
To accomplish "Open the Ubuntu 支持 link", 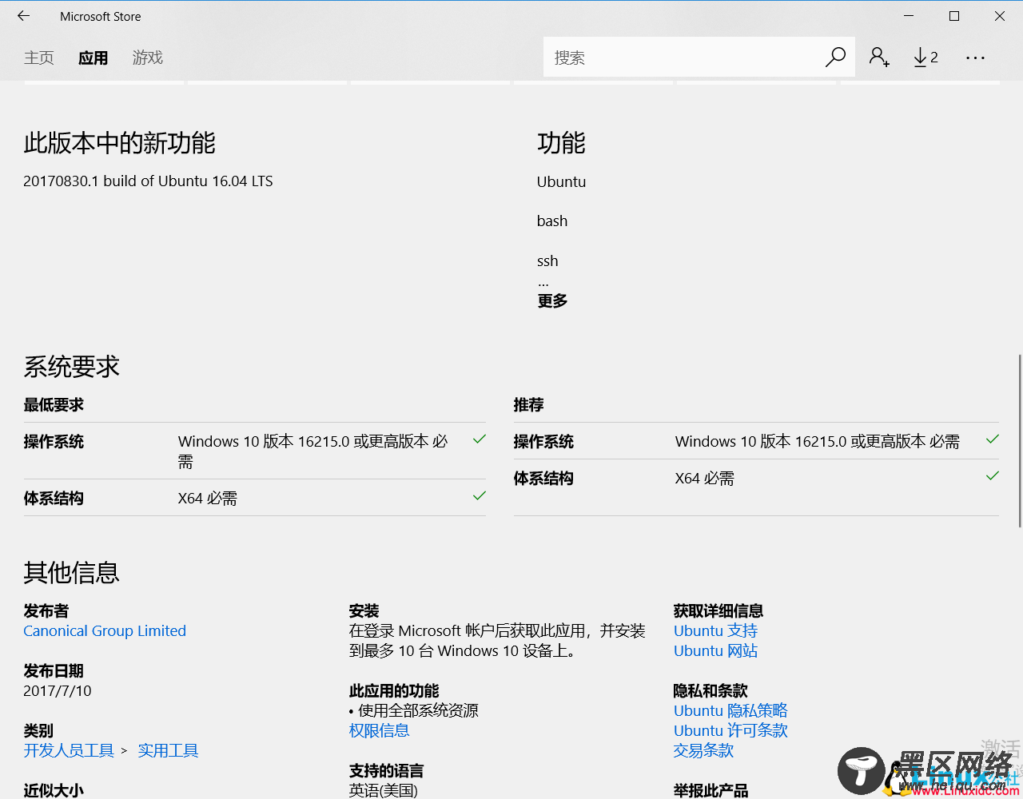I will click(715, 631).
